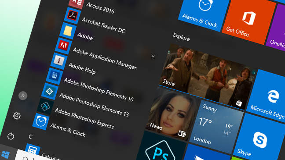Viewport: 285px width, 160px height.
Task: Expand the Adobe folder chevron
Action: pyautogui.click(x=153, y=56)
